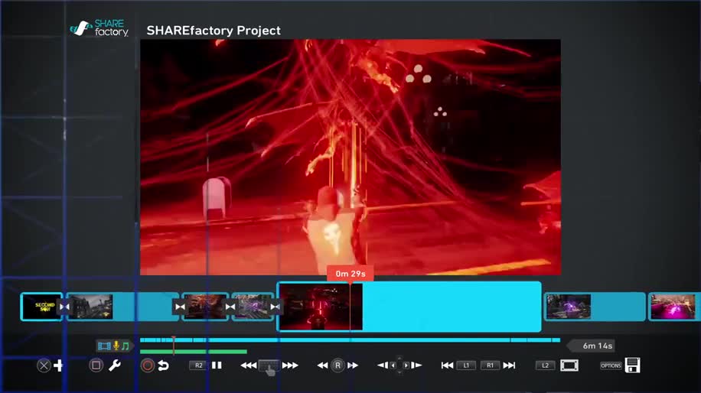Screen dimensions: 701x393
Task: Click the SHAREfactory Project title
Action: pyautogui.click(x=214, y=31)
